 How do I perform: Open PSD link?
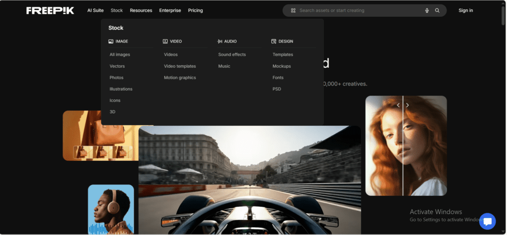(277, 89)
